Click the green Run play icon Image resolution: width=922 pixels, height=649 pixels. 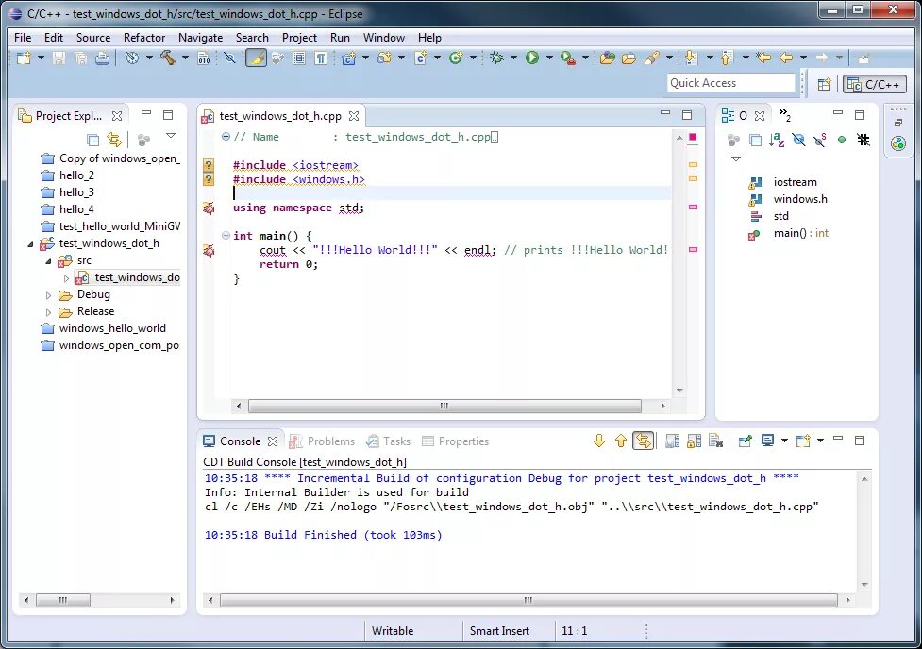click(532, 58)
